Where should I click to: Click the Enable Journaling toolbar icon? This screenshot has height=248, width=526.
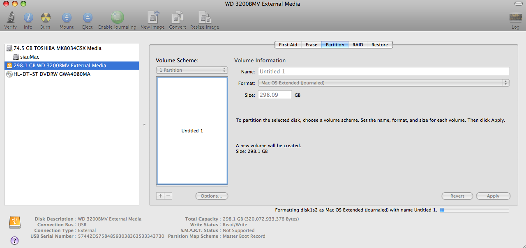pyautogui.click(x=117, y=17)
